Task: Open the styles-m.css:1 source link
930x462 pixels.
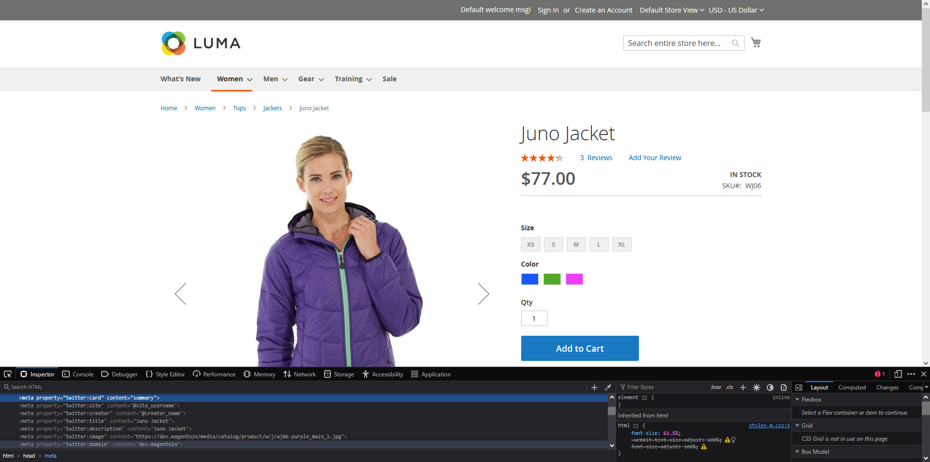Action: coord(769,426)
